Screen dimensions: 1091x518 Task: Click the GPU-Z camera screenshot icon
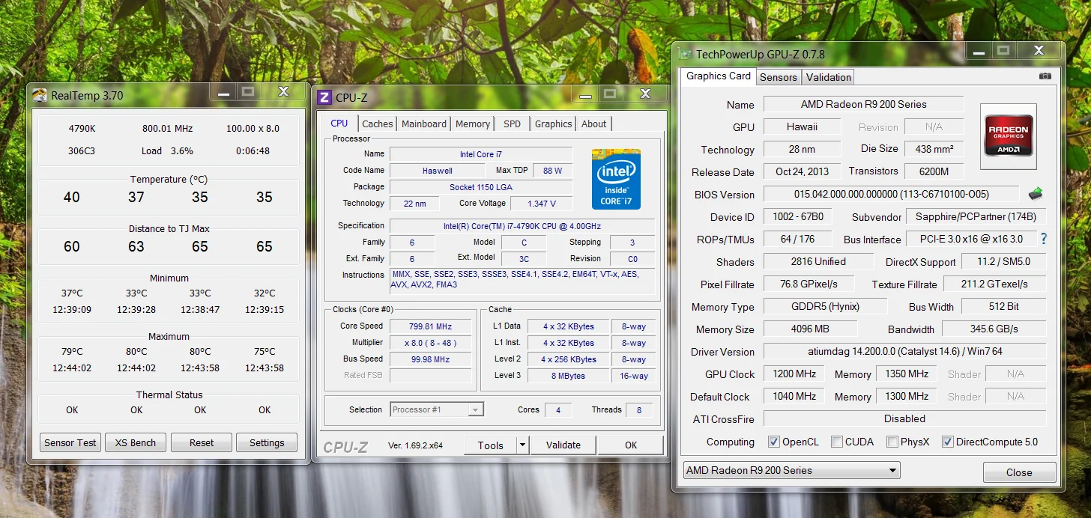click(1045, 76)
